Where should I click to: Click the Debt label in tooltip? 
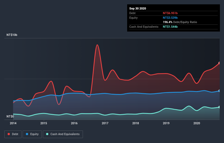coord(132,13)
